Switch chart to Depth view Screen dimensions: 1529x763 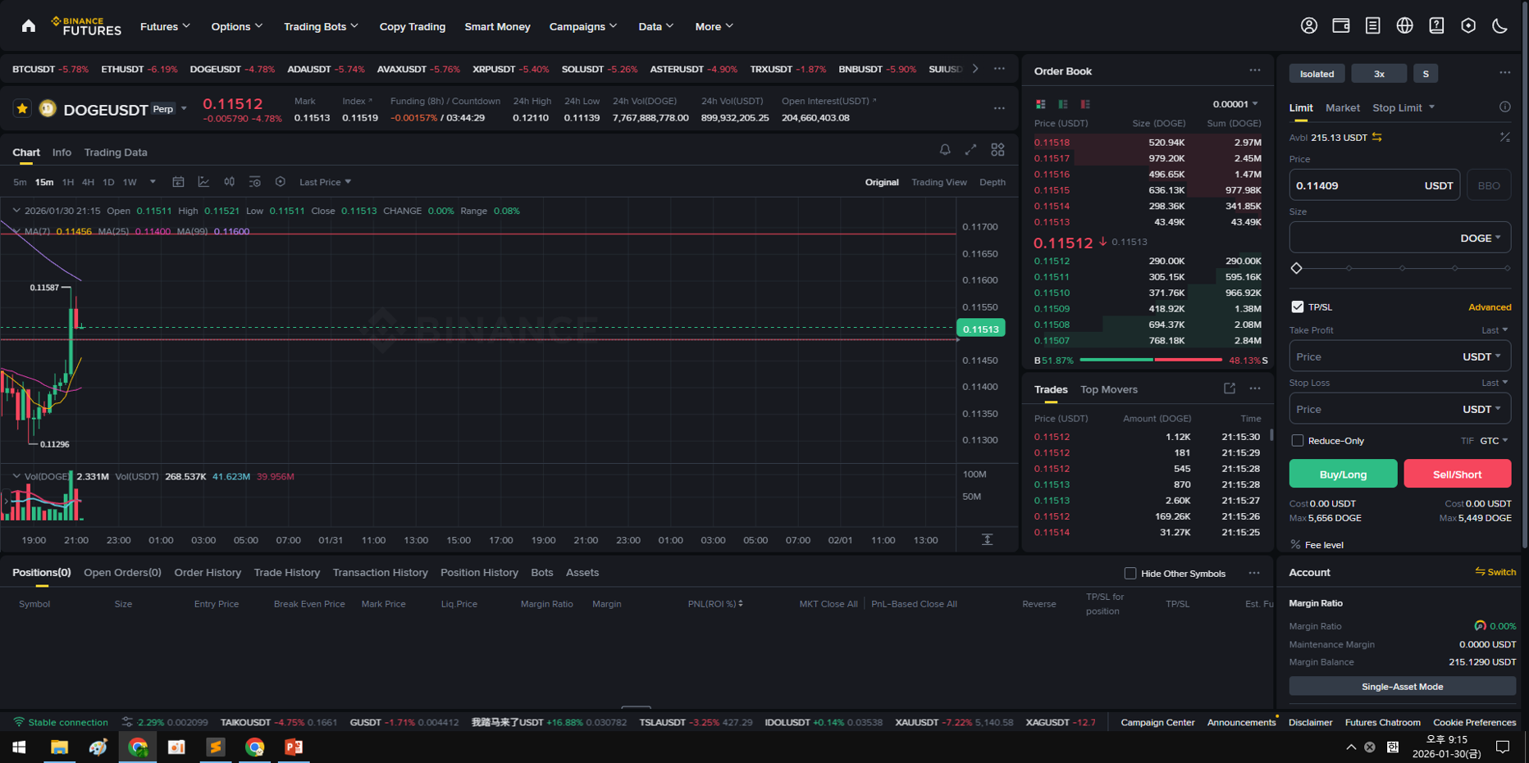point(992,182)
